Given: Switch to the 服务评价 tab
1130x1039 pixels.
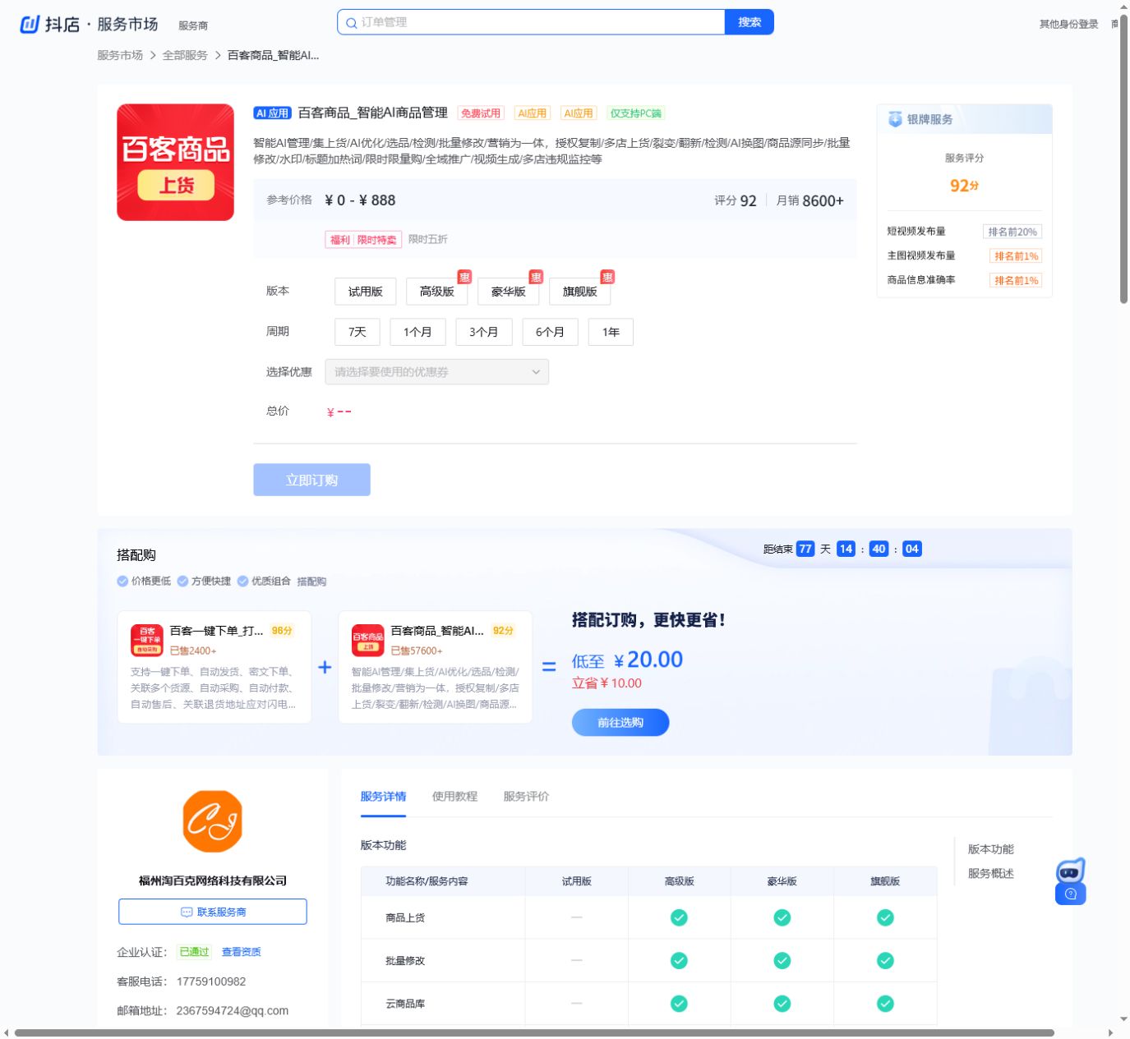Looking at the screenshot, I should click(526, 796).
